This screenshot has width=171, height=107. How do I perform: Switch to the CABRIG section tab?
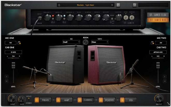pyautogui.click(x=88, y=100)
